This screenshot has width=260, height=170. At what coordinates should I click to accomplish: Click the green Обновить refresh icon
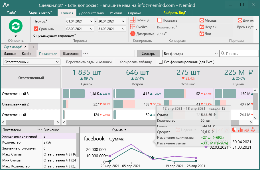[15, 26]
